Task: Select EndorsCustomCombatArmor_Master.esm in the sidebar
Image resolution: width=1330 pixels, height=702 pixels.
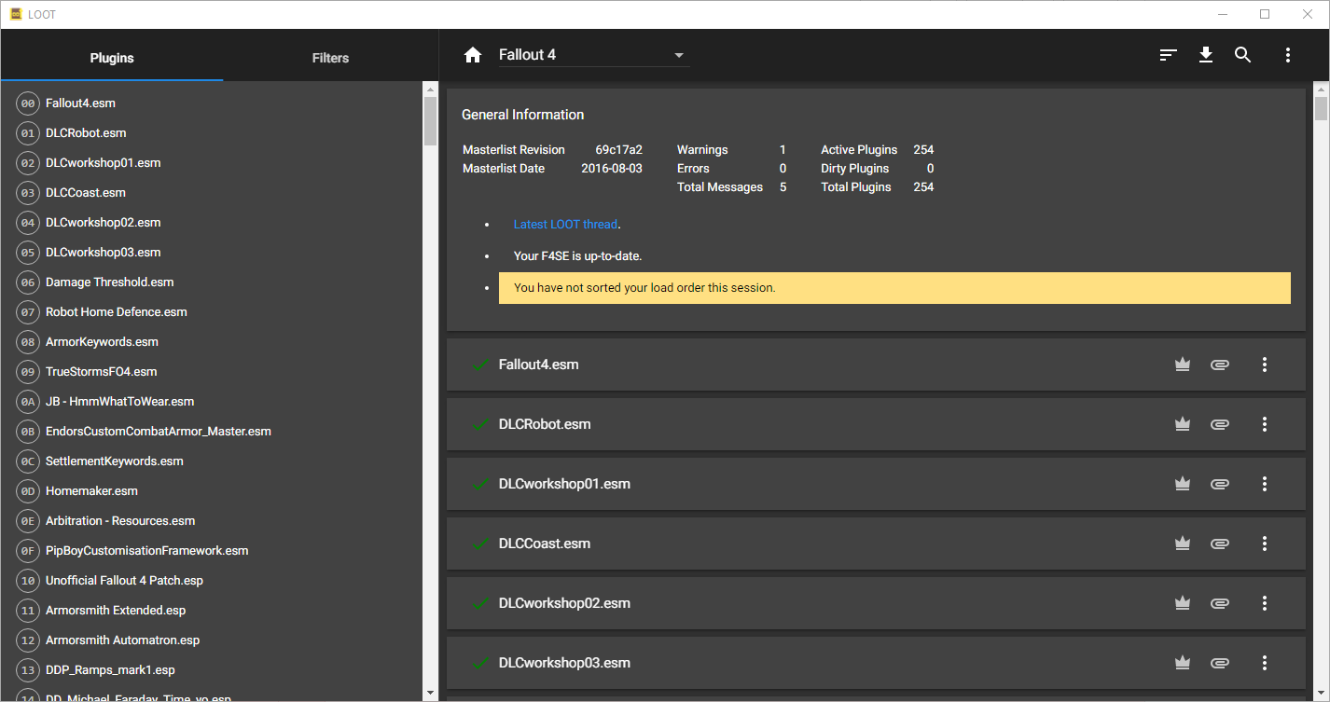Action: pos(212,432)
